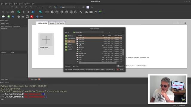The width and height of the screenshot is (191, 107).
Task: Open the Edit menu
Action: pos(6,4)
